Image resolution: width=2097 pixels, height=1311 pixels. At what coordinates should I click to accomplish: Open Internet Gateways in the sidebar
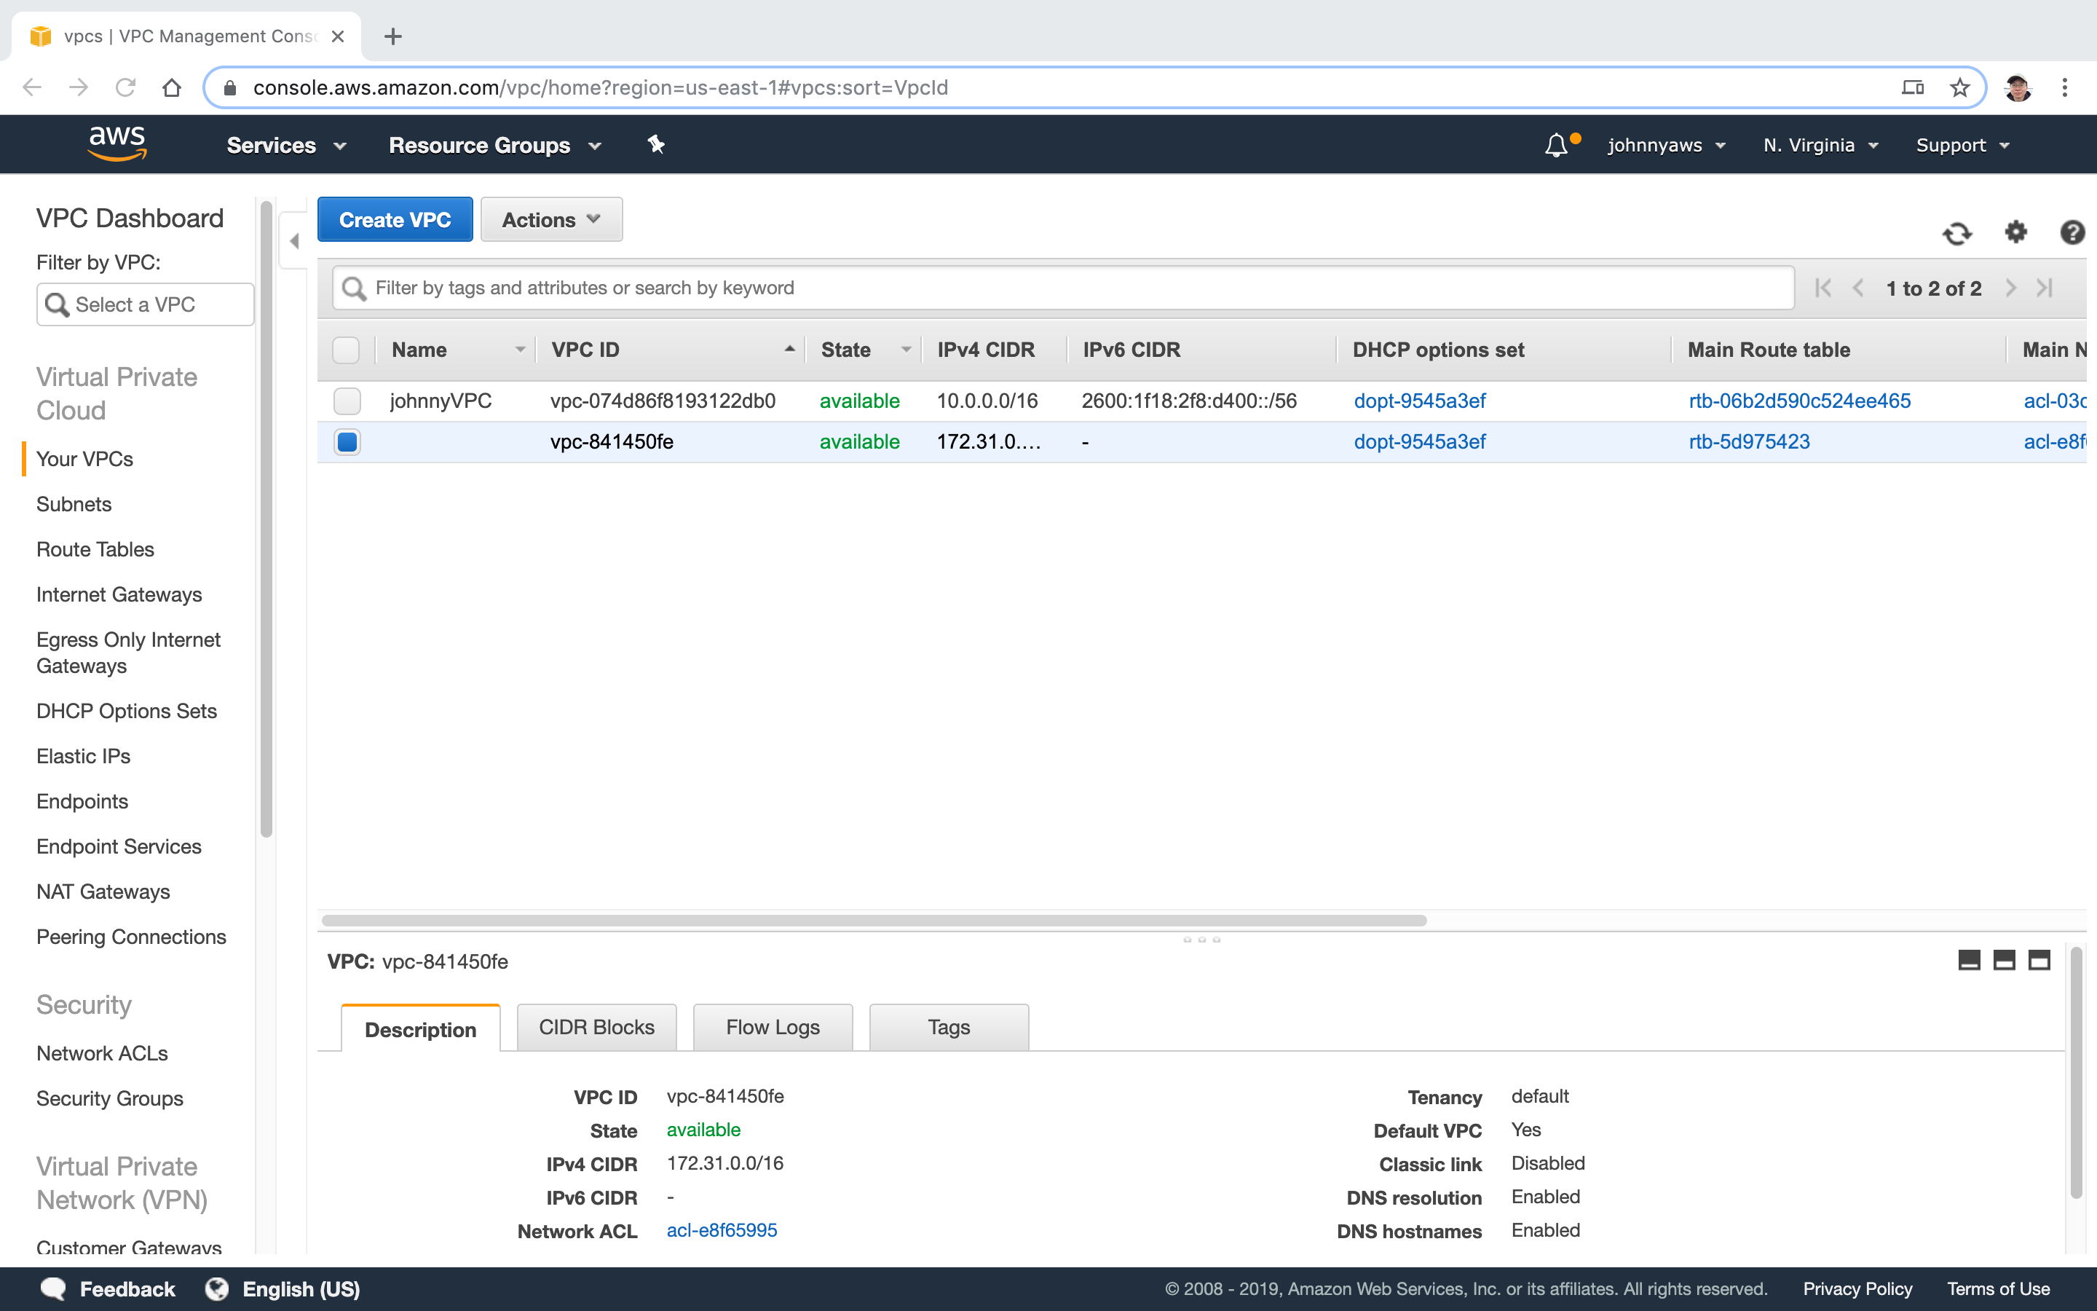(119, 594)
